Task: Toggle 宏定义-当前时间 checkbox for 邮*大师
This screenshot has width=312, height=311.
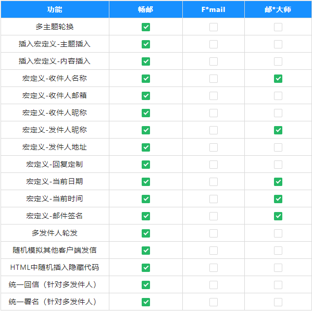Action: (278, 199)
